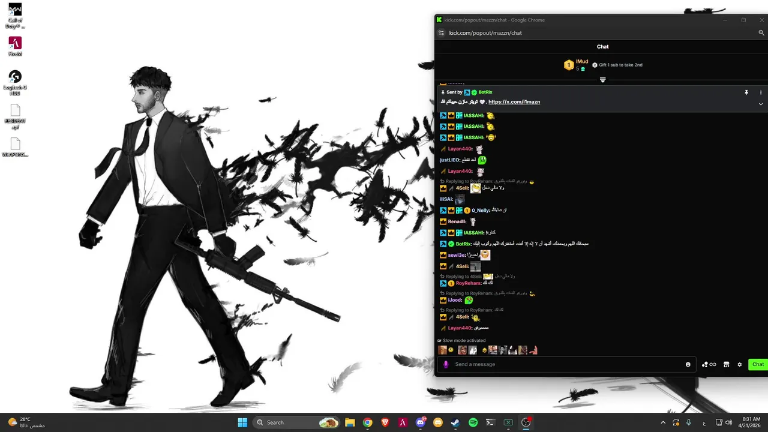This screenshot has width=768, height=432.
Task: Expand the gift leaderboard handle
Action: point(603,80)
